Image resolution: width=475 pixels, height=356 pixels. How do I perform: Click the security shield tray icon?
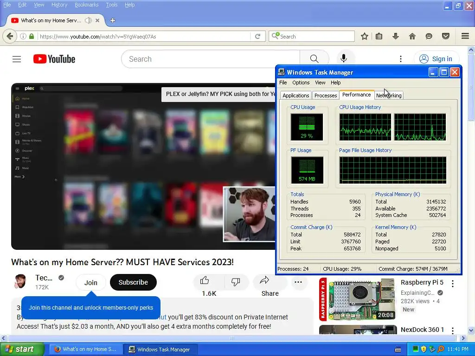pos(424,349)
